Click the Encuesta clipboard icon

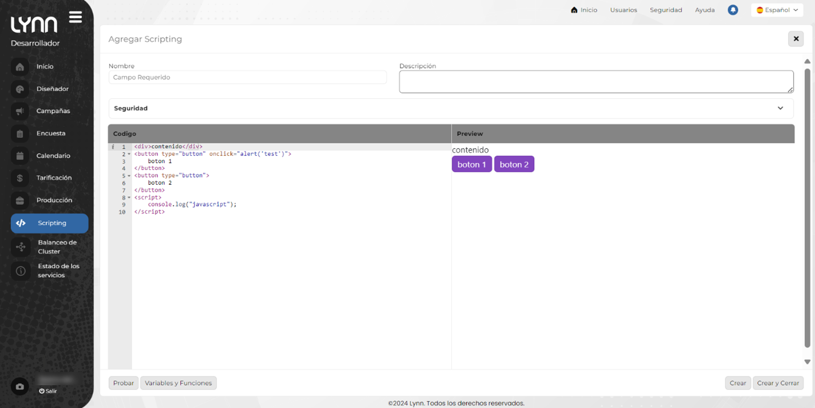coord(20,134)
